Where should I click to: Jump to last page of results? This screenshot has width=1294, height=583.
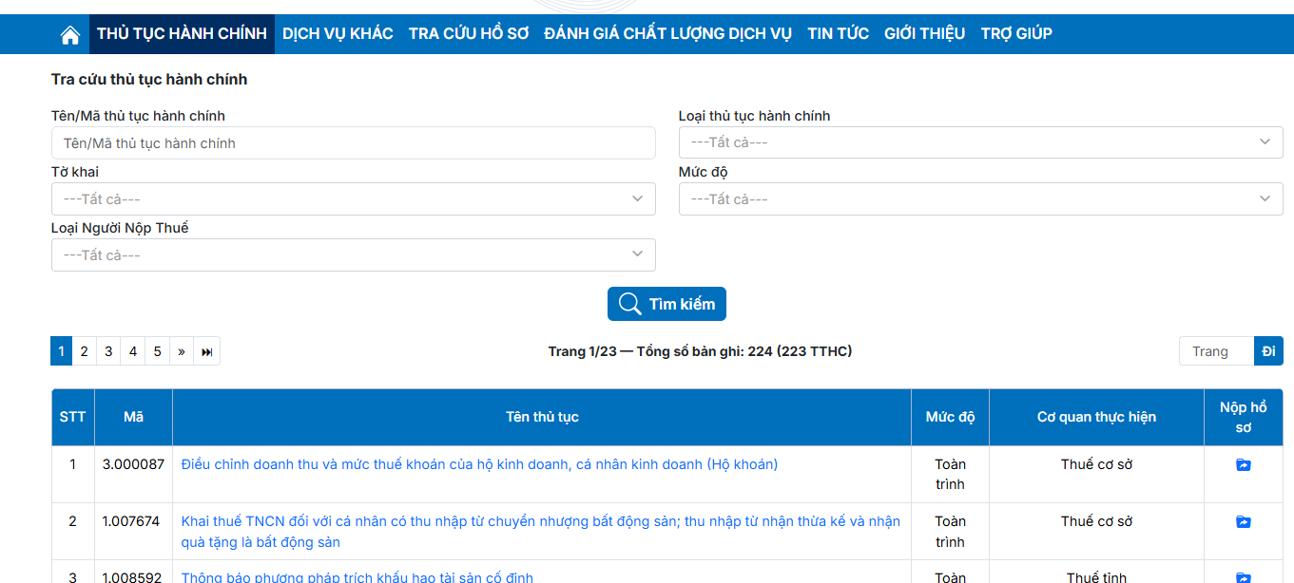[207, 351]
